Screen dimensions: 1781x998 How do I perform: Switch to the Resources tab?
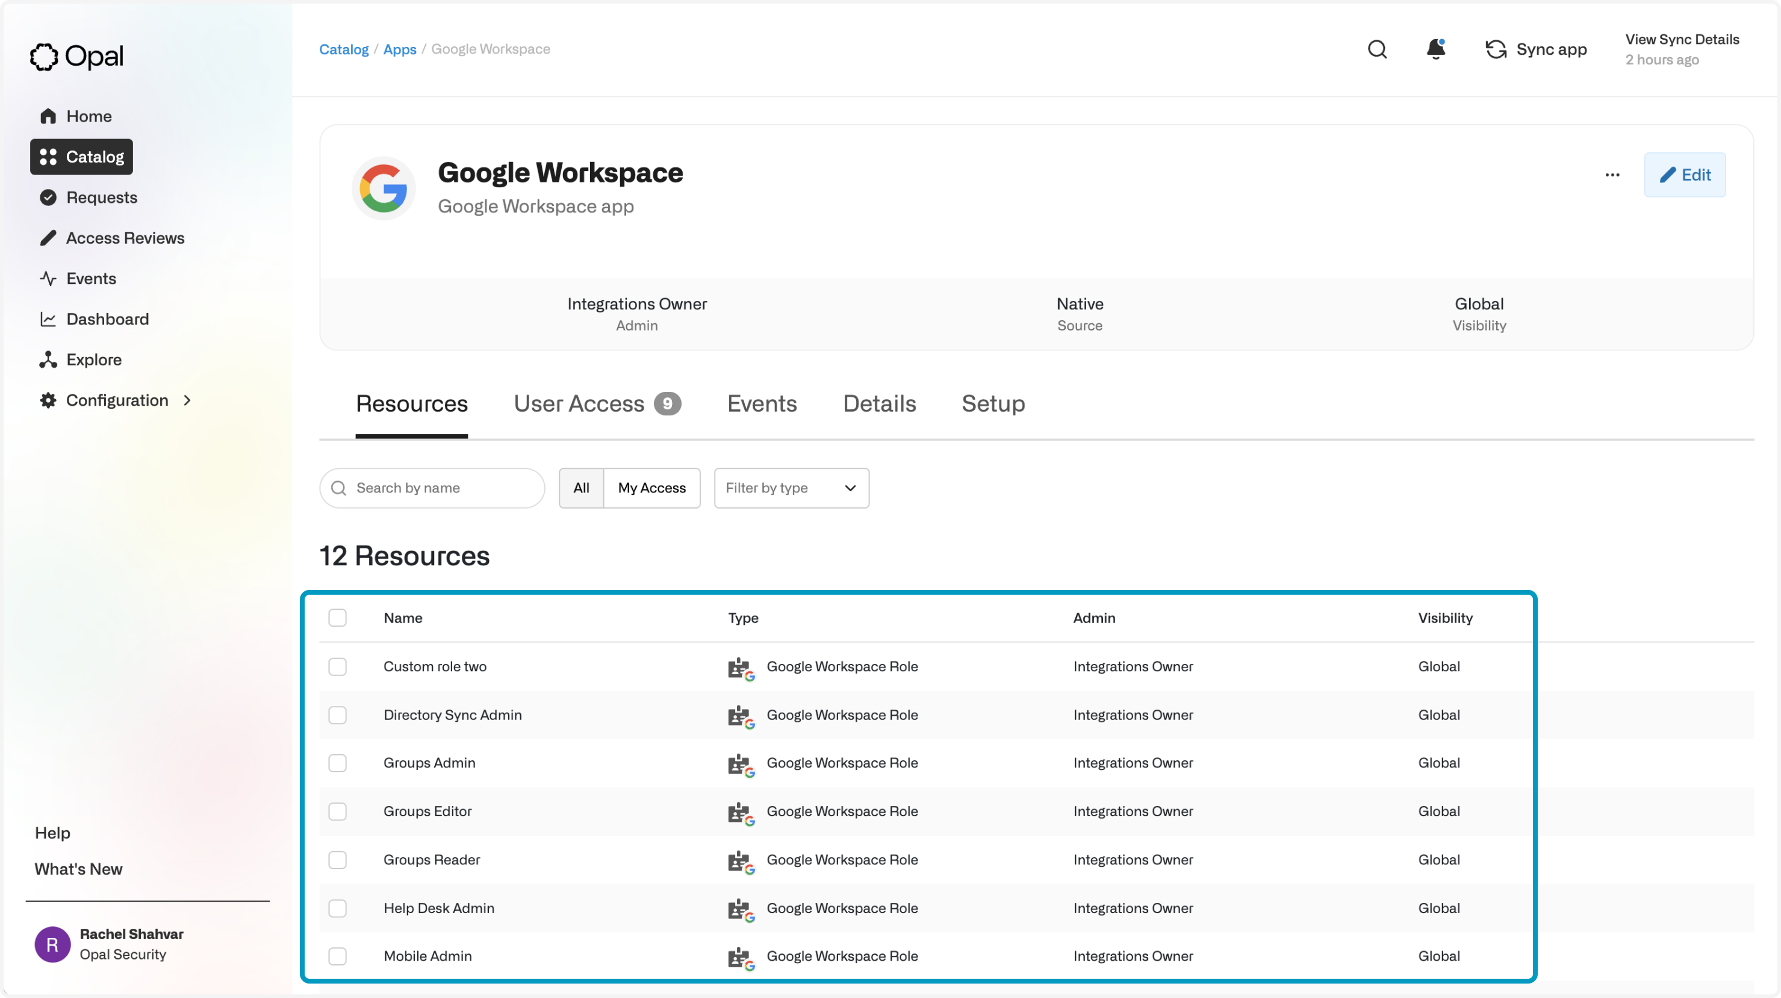tap(411, 404)
